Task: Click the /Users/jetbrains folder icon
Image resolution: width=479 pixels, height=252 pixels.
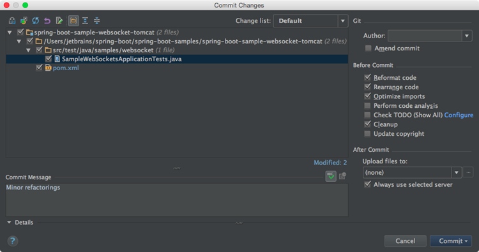Action: point(39,41)
